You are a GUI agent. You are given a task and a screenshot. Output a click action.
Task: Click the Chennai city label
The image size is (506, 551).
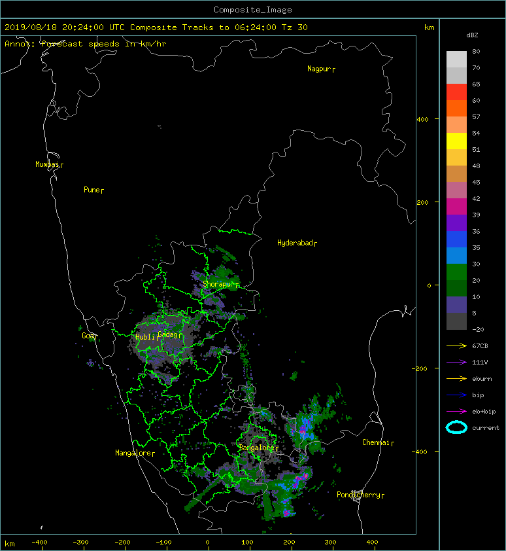(x=376, y=442)
